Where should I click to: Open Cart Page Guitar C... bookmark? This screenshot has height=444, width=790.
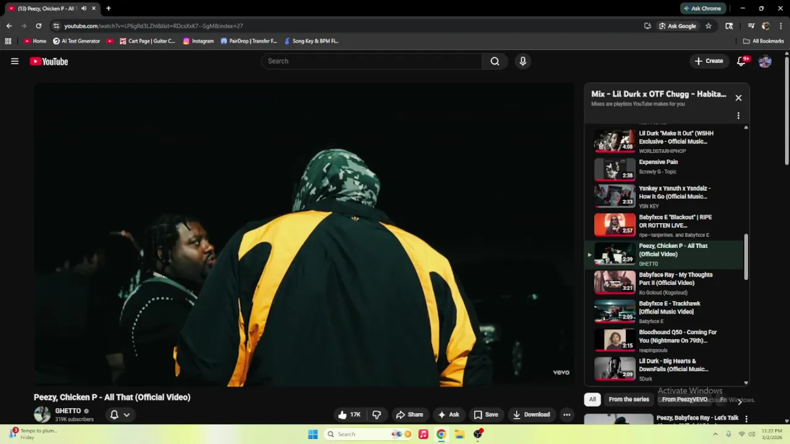click(148, 41)
